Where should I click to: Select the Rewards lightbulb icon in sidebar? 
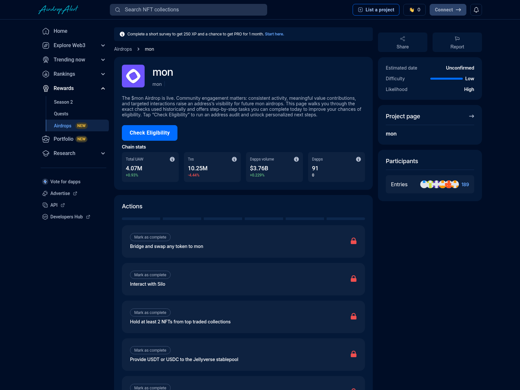(45, 88)
